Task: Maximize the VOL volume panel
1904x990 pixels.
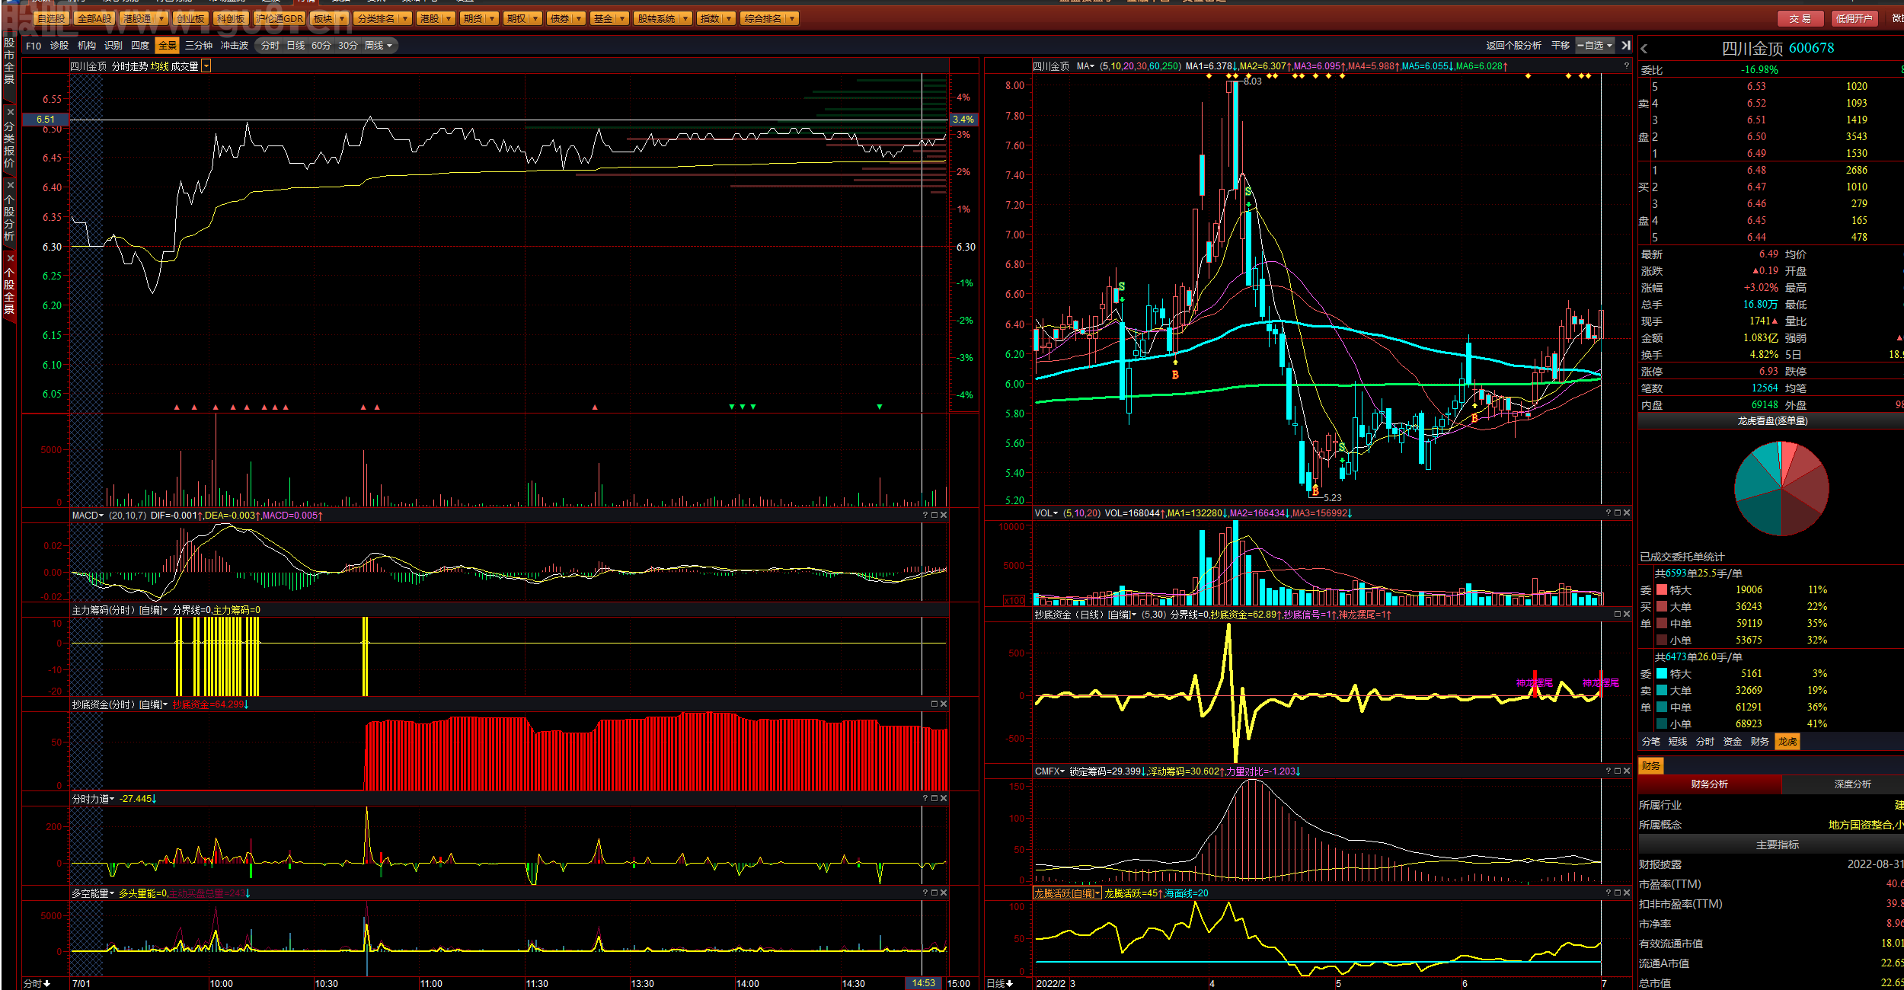Action: tap(1618, 513)
